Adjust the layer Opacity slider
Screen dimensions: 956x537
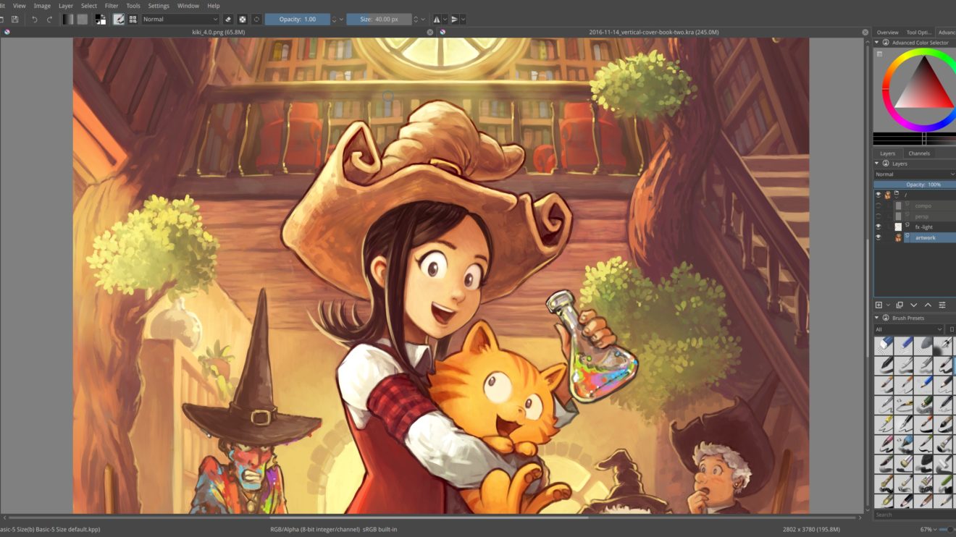915,185
